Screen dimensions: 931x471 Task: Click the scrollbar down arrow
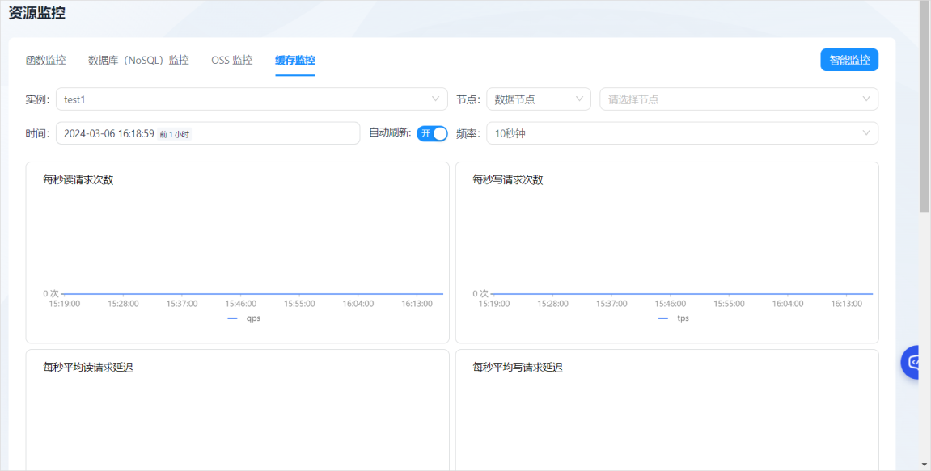point(925,465)
